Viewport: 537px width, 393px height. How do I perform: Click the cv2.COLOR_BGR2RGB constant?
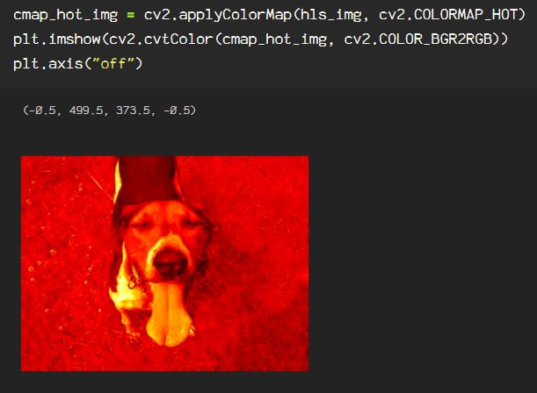click(418, 39)
